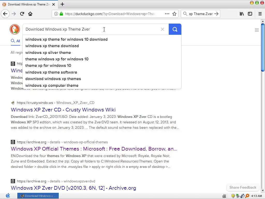This screenshot has height=199, width=265.
Task: Select the All results tab
Action: (15, 41)
